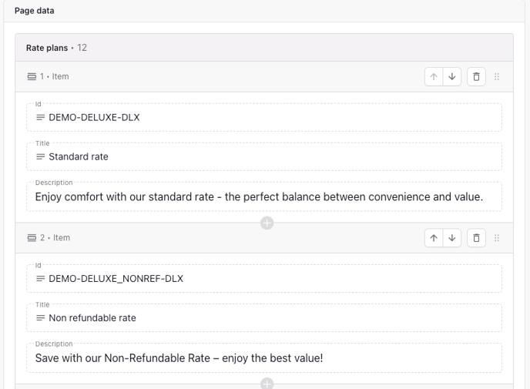Edit the DEMO-DELUXE_NONREF-DLX Id field
530x389 pixels.
263,279
